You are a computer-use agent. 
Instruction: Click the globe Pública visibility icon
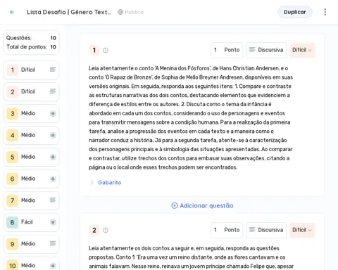[120, 12]
